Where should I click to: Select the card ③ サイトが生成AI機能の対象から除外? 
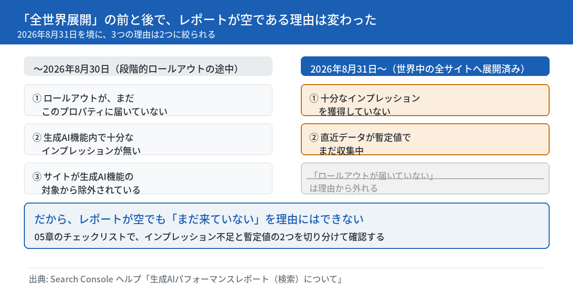tap(148, 179)
